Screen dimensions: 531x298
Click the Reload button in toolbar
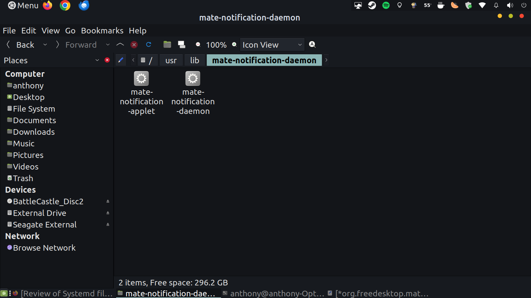(x=149, y=45)
